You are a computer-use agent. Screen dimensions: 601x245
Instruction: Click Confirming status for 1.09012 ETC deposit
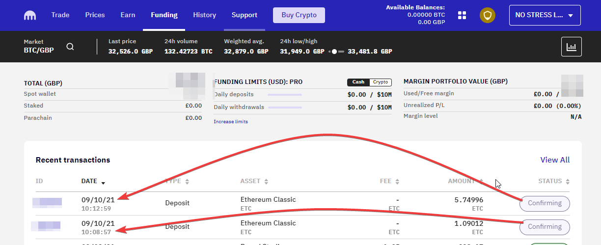tap(545, 227)
